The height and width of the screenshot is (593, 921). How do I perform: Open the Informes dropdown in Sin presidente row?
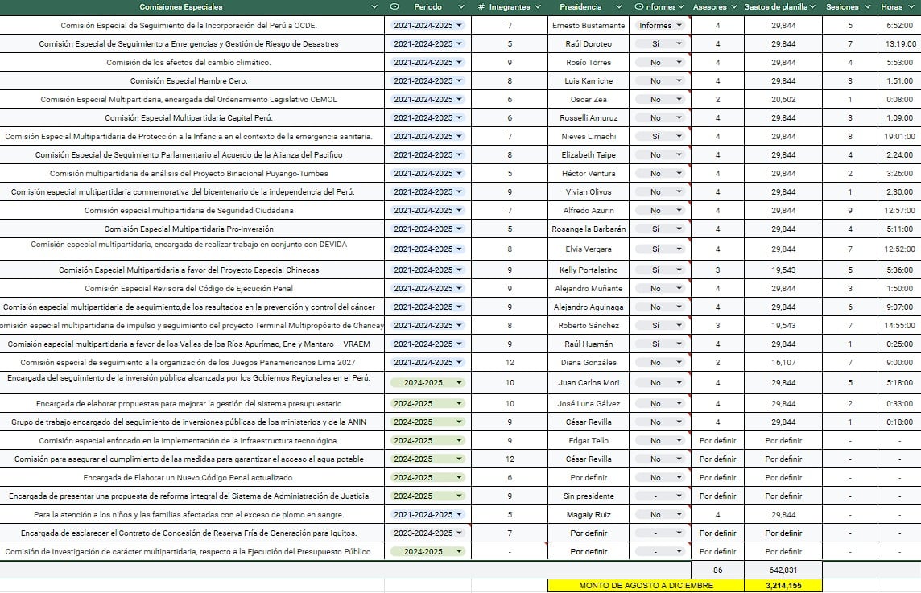[679, 496]
